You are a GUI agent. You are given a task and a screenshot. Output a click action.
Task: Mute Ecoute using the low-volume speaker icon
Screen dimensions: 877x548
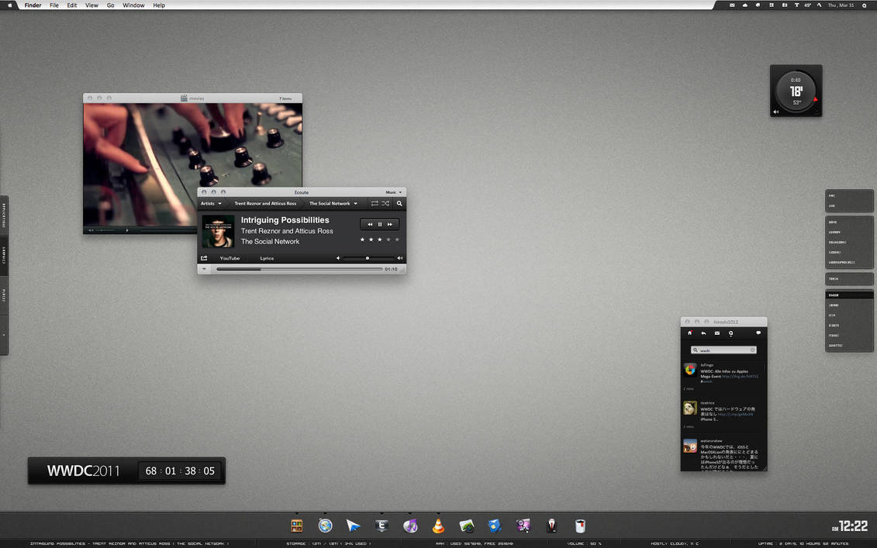[x=338, y=258]
